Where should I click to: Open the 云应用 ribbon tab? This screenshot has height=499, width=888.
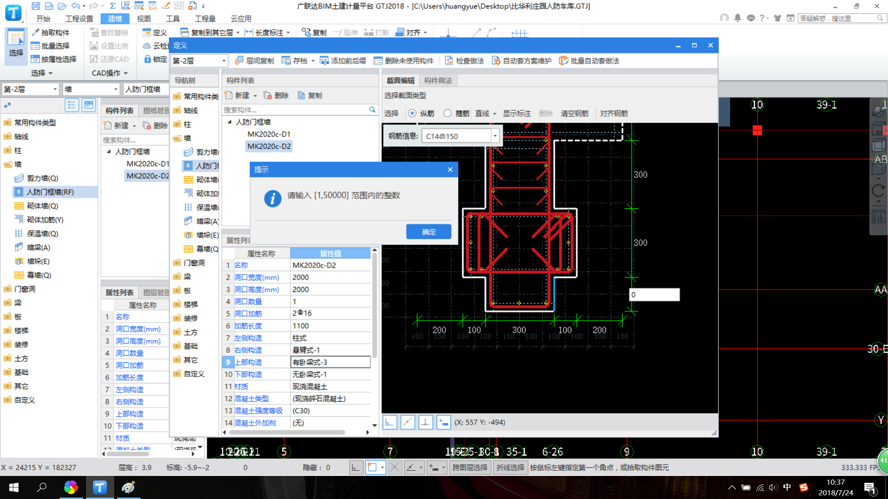click(x=241, y=18)
